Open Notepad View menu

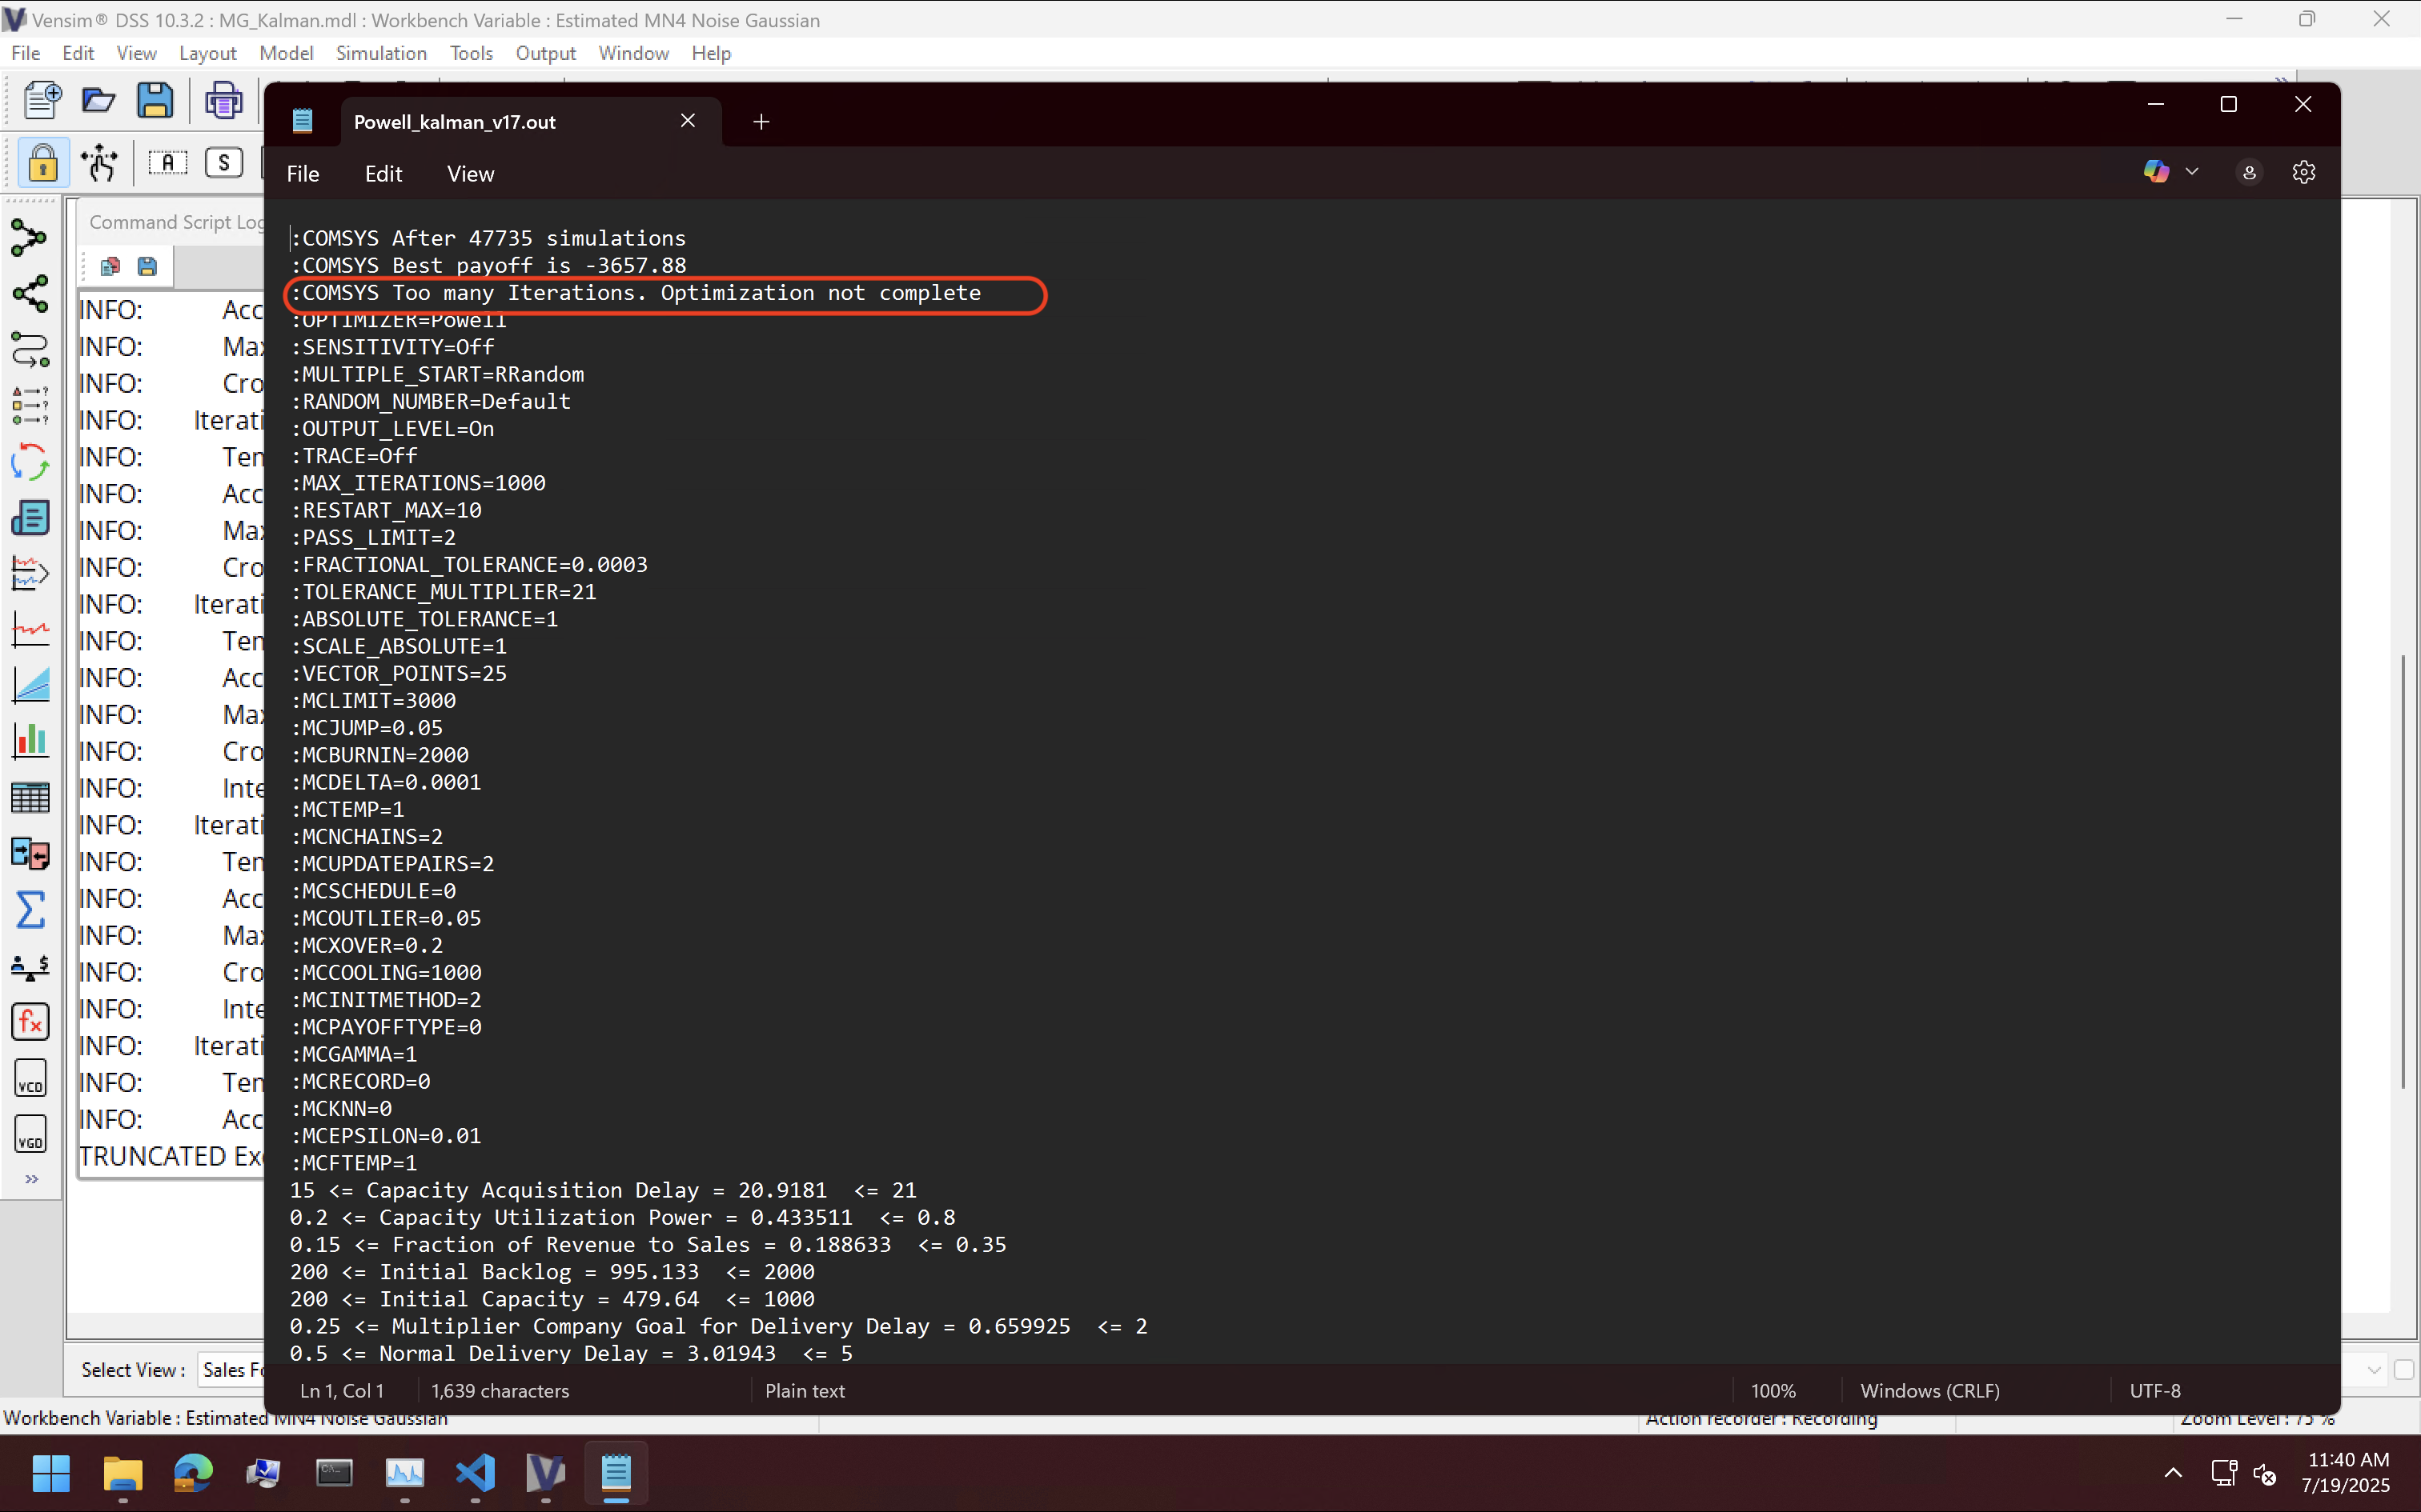click(x=470, y=173)
